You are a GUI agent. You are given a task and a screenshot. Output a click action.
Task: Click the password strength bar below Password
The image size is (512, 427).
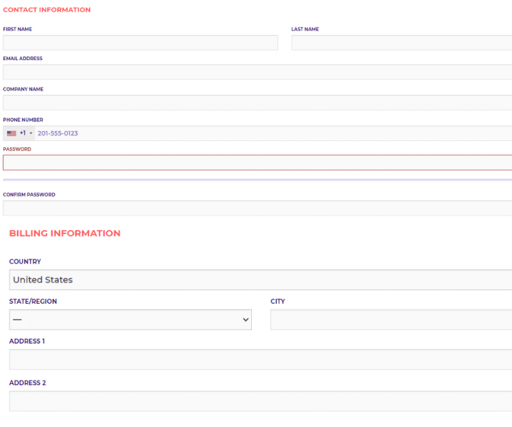[x=257, y=180]
